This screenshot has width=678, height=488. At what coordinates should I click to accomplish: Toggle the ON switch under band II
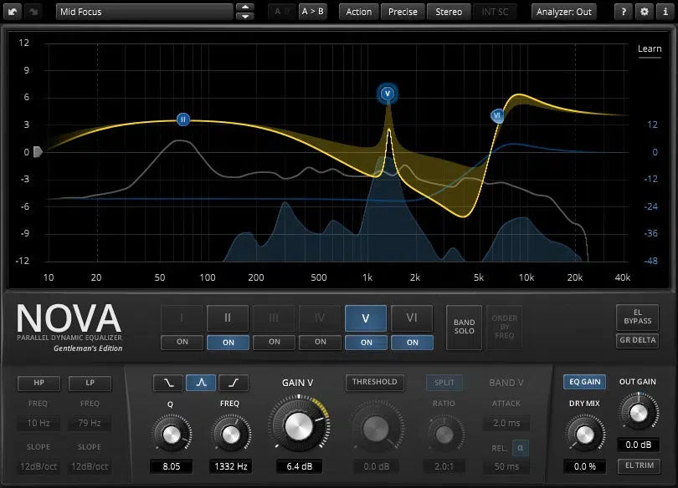[x=229, y=342]
